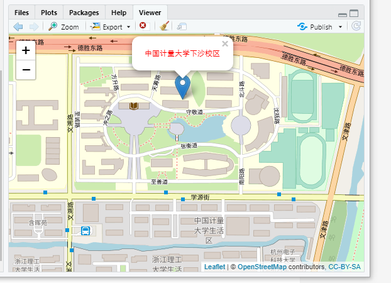
Task: Minimize the Viewer pane
Action: 343,14
